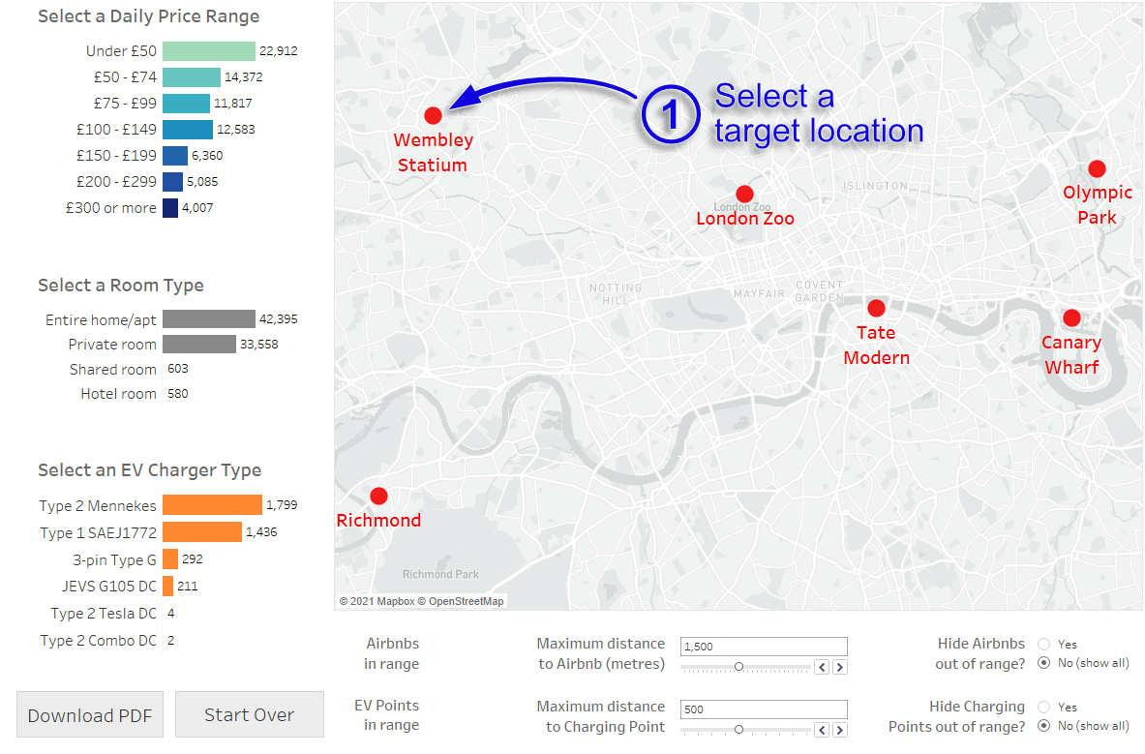
Task: Click the Maximum distance to Airbnb input field
Action: coord(763,647)
